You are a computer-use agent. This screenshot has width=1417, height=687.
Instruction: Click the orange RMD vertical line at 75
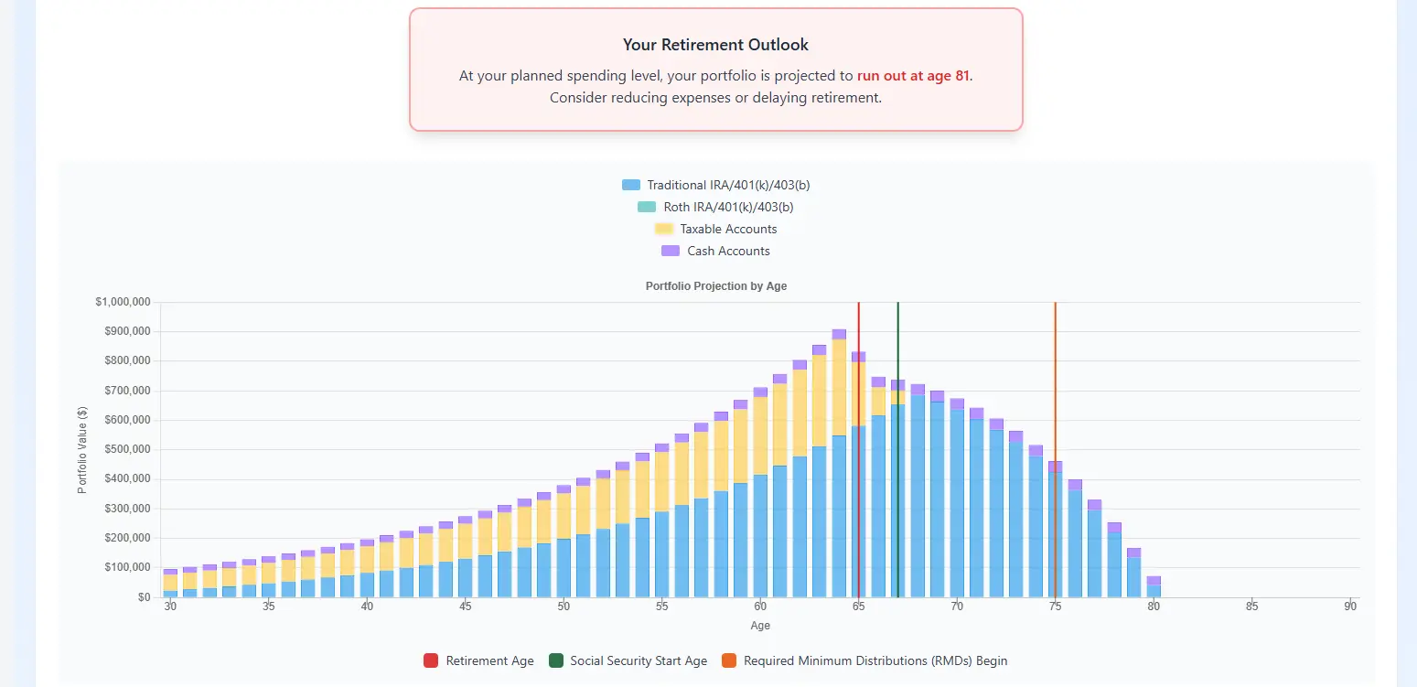pos(1055,448)
